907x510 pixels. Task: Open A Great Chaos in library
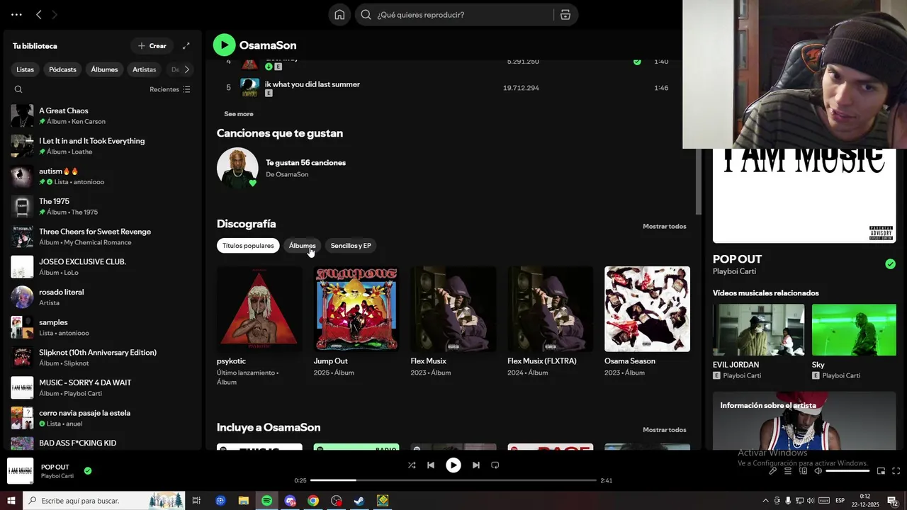click(x=103, y=116)
